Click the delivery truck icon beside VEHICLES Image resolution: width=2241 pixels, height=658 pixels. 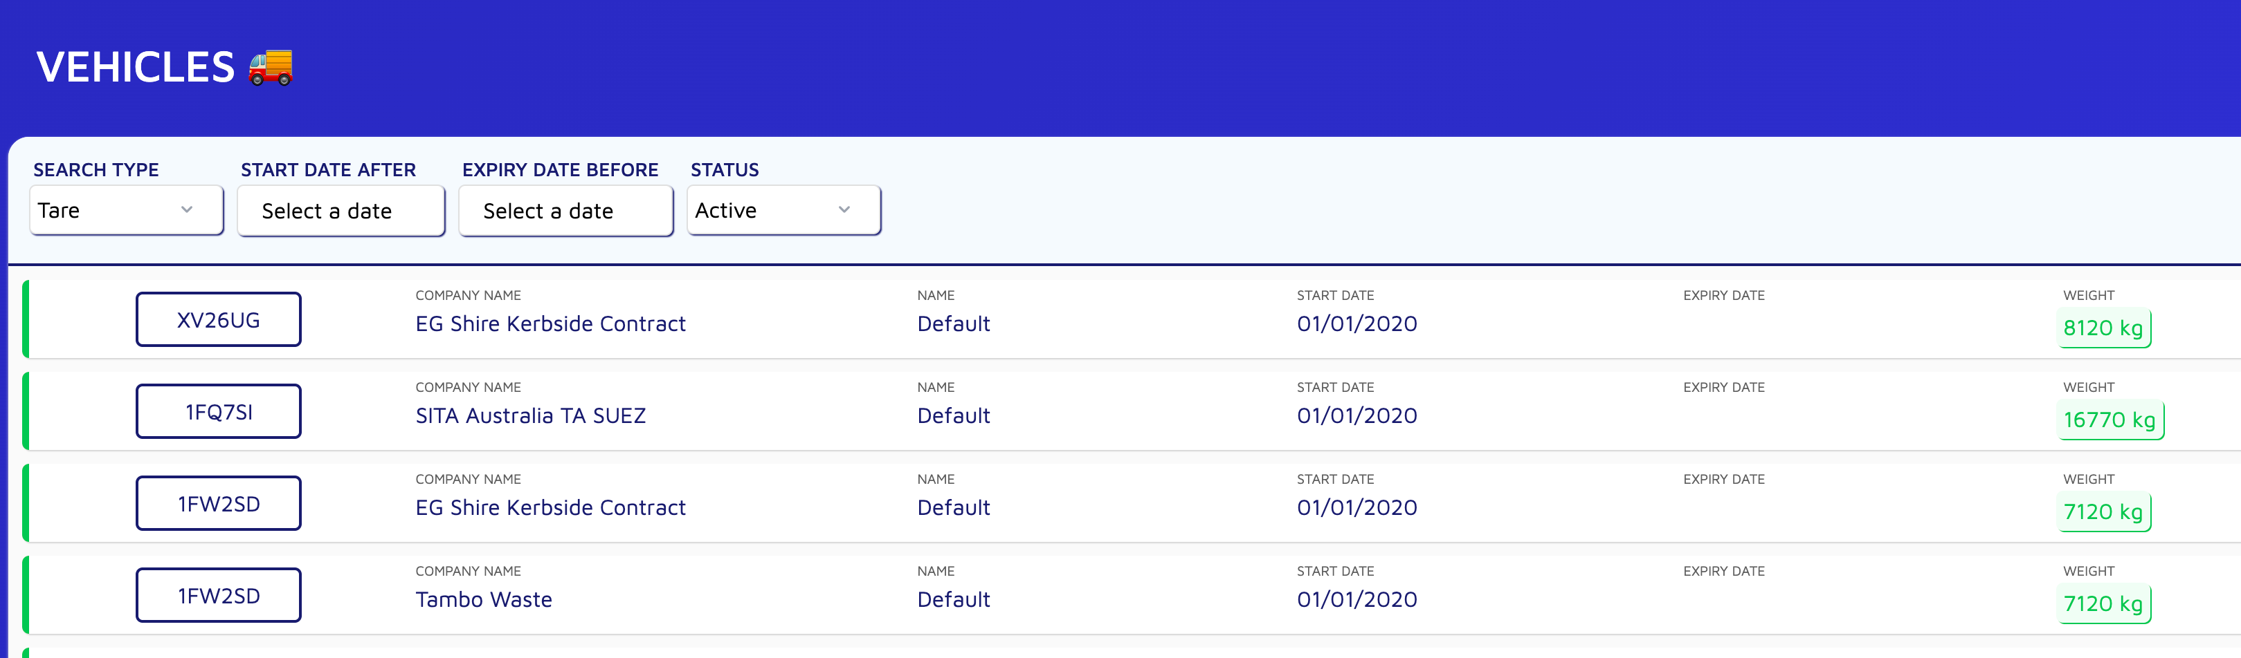(271, 68)
